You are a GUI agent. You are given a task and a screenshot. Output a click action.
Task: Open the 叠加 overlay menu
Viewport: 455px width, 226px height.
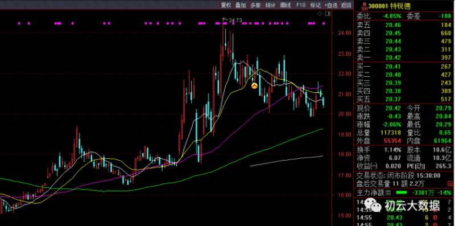coord(241,5)
